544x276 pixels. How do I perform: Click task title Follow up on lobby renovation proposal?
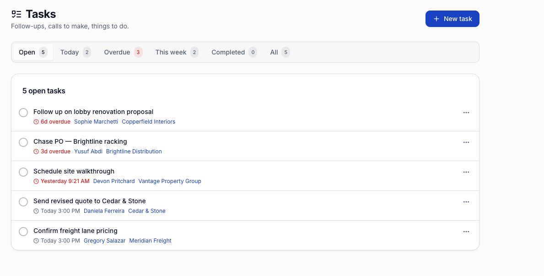click(x=93, y=112)
